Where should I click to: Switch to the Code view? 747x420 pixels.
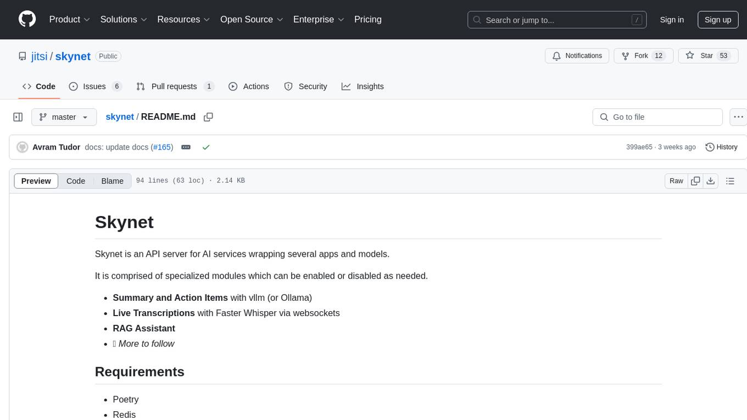(x=76, y=181)
